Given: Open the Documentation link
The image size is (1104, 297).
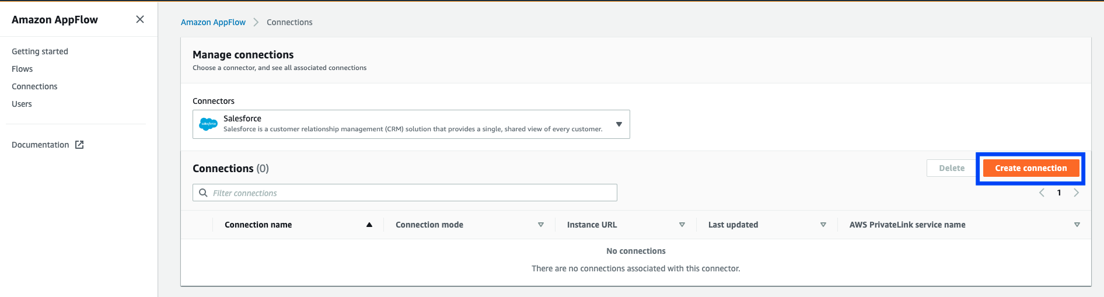Looking at the screenshot, I should pyautogui.click(x=40, y=145).
